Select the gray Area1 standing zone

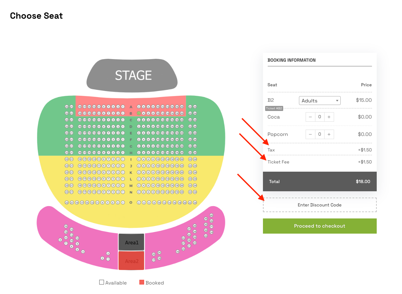(x=131, y=242)
